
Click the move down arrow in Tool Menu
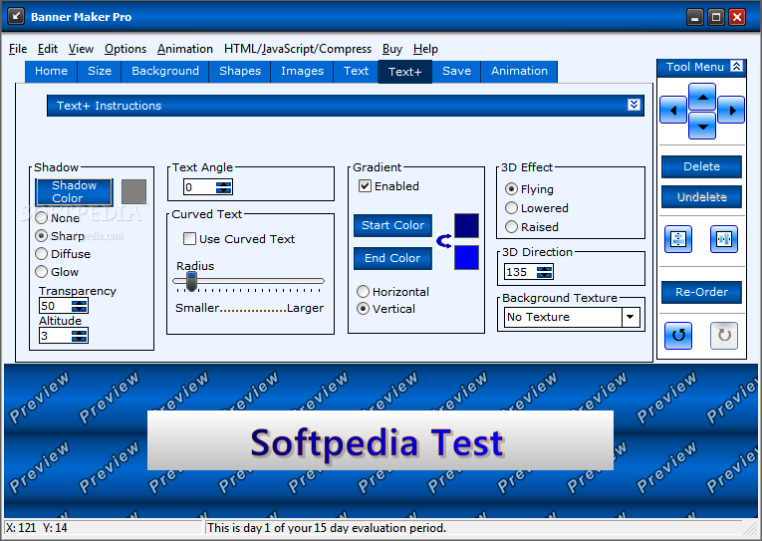point(702,126)
